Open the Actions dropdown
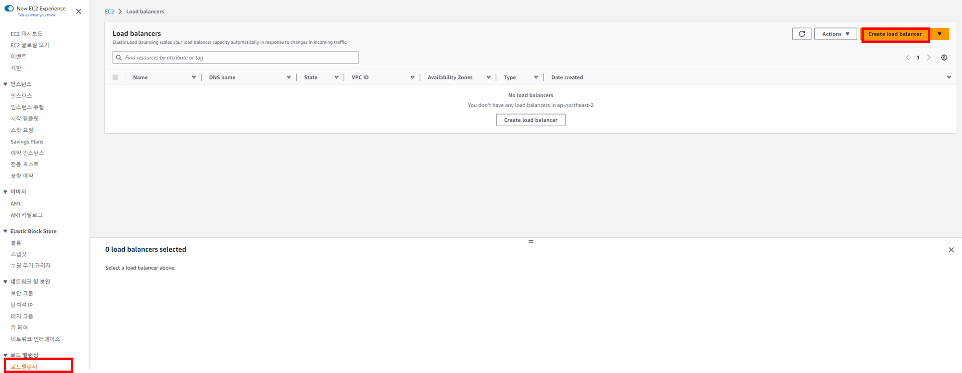The width and height of the screenshot is (962, 373). pyautogui.click(x=835, y=34)
